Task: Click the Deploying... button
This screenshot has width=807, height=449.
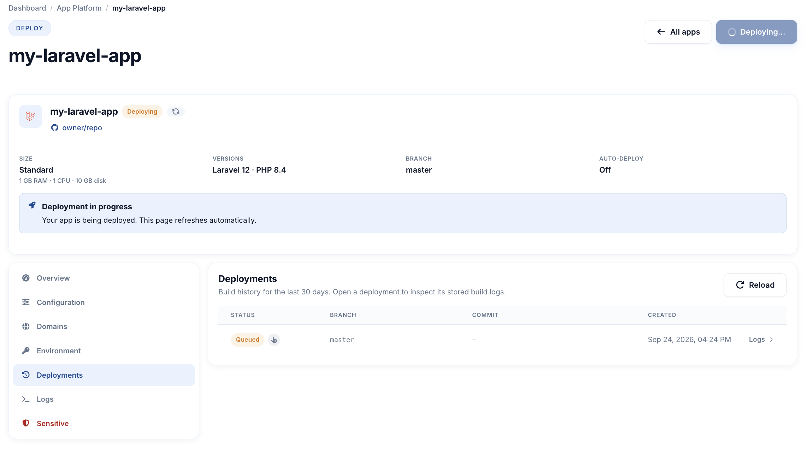Action: (x=756, y=32)
